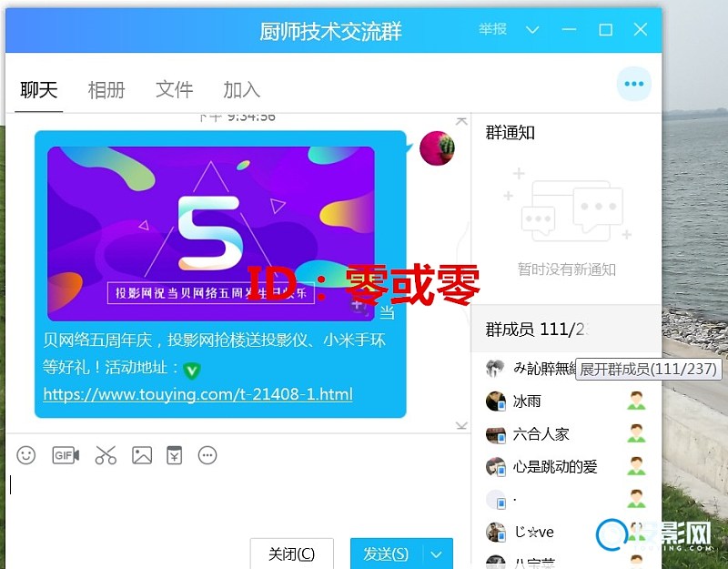
Task: Switch to the 聊天 tab
Action: click(x=38, y=89)
